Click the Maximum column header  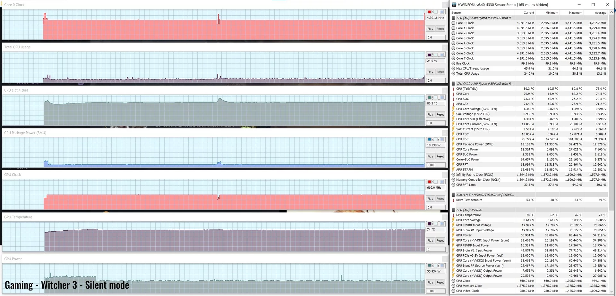[x=576, y=13]
